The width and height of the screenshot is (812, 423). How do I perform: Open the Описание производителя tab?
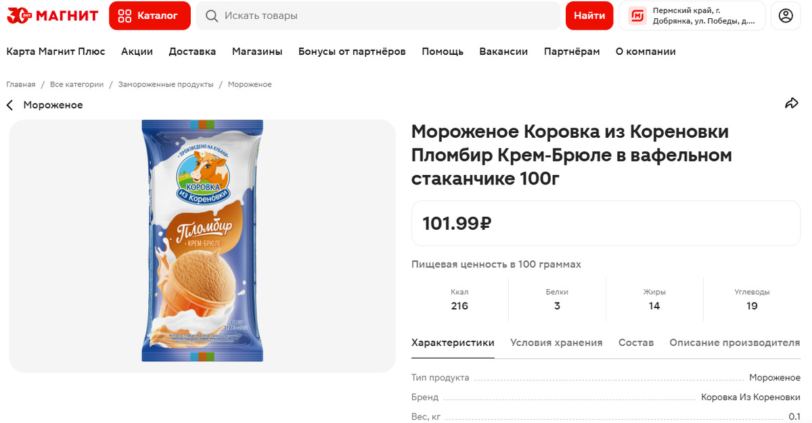click(x=734, y=343)
